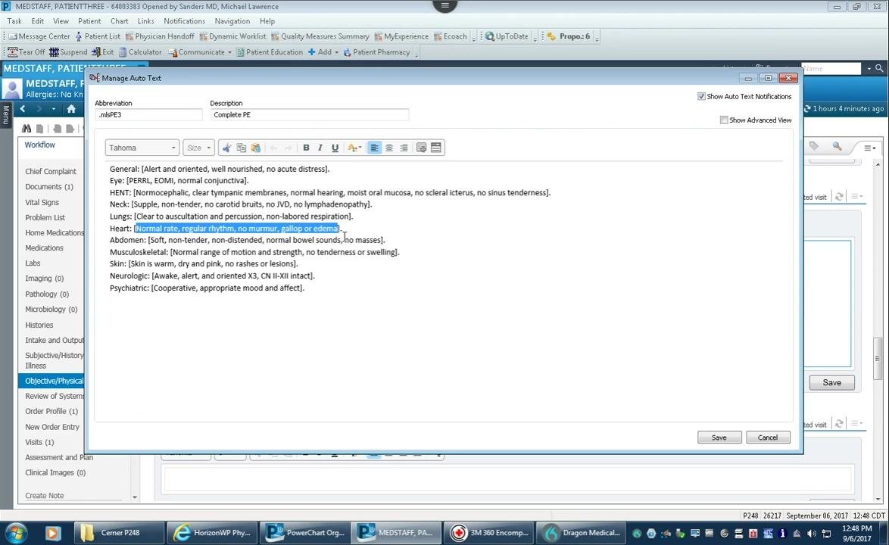
Task: Toggle bold formatting
Action: point(306,148)
